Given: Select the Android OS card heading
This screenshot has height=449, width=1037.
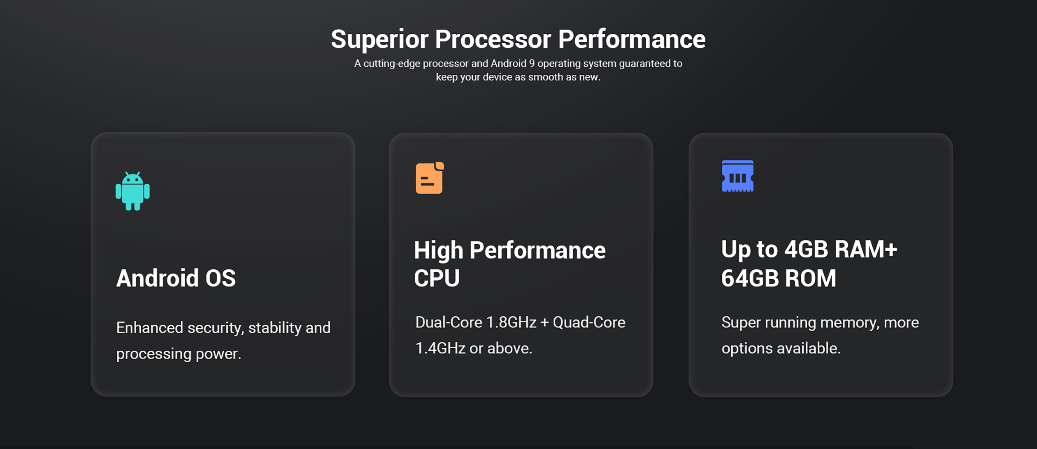Looking at the screenshot, I should (x=176, y=278).
